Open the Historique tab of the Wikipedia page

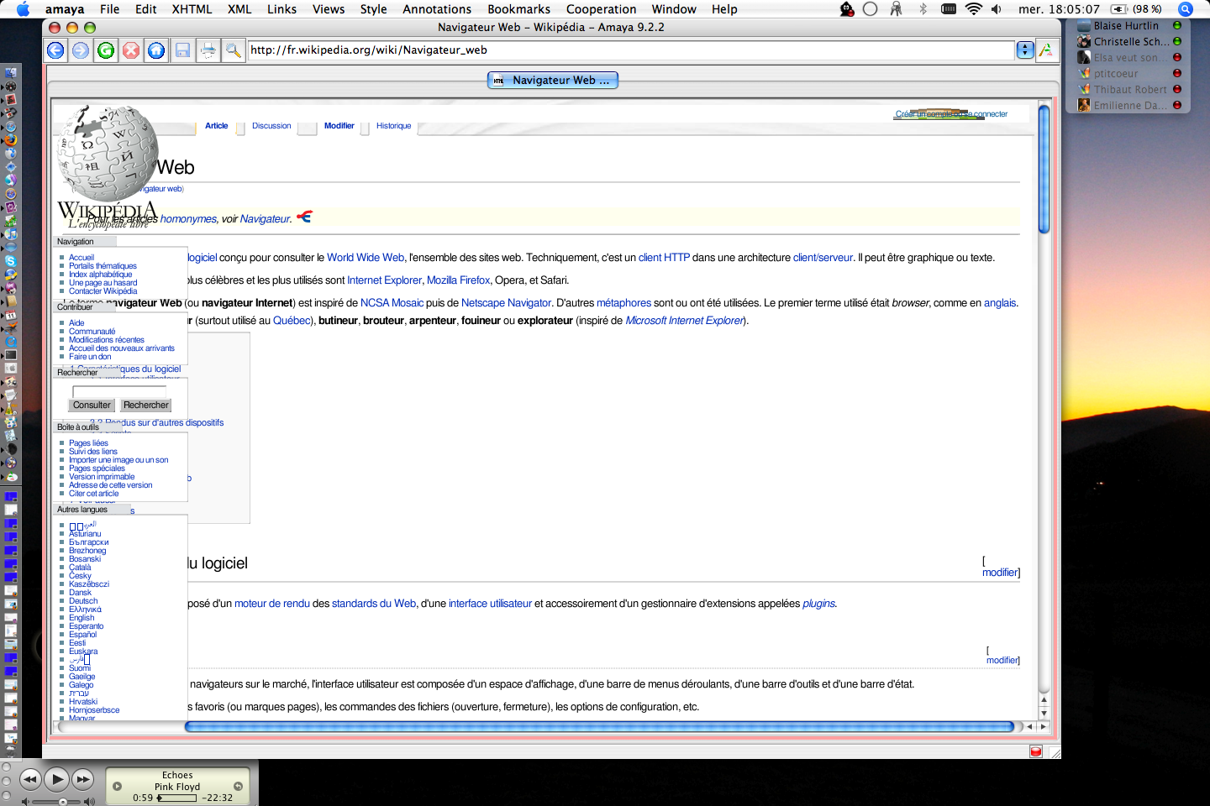pyautogui.click(x=394, y=126)
